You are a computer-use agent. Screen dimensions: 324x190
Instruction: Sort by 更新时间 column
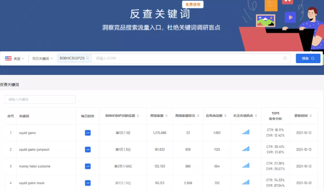[x=311, y=116]
